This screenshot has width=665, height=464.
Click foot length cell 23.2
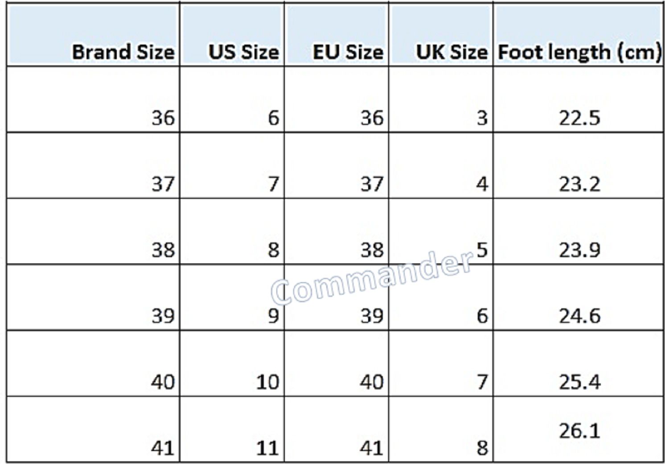click(x=579, y=165)
